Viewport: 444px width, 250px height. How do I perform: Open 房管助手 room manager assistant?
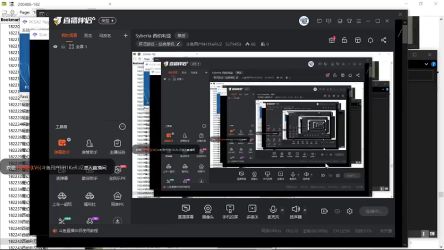pyautogui.click(x=89, y=146)
